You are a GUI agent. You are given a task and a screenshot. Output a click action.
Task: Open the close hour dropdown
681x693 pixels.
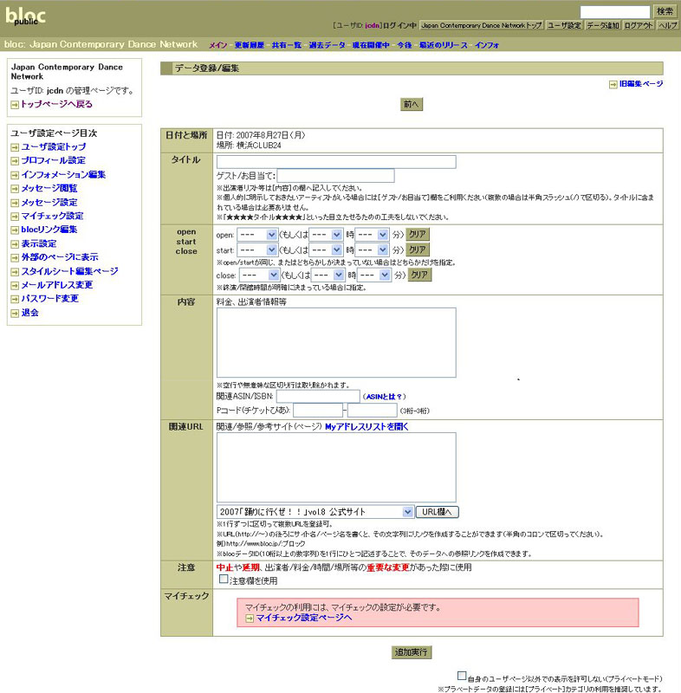click(x=328, y=275)
